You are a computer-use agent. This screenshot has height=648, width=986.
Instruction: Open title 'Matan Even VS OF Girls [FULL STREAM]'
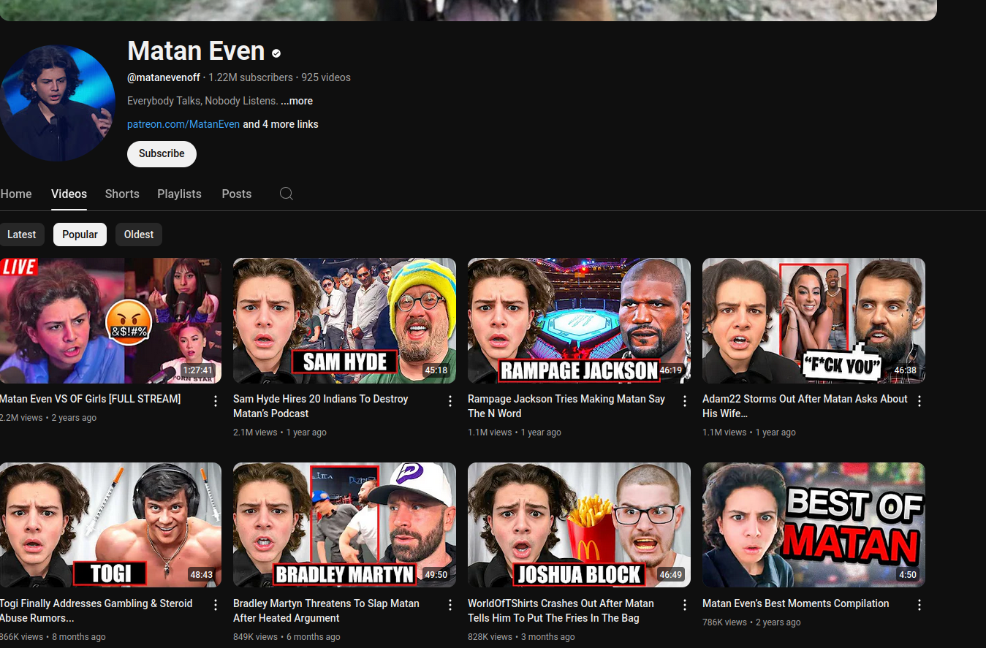91,399
